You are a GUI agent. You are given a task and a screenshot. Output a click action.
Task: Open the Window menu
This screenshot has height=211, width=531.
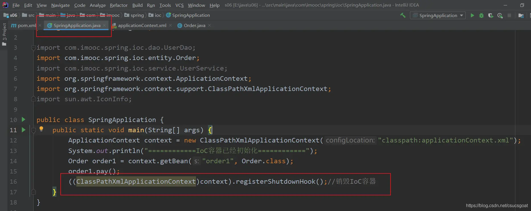[x=197, y=5]
